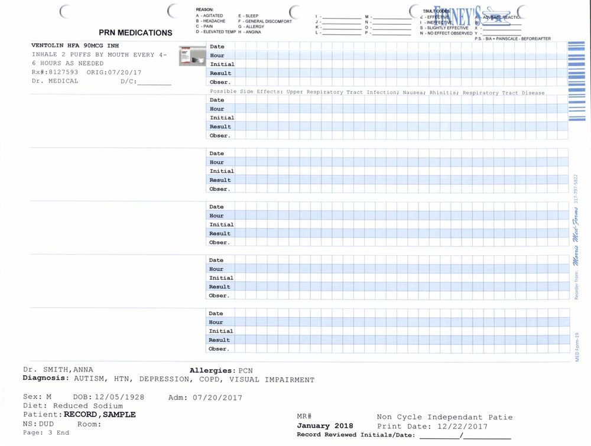
Task: Click the blank line for reason code M
Action: (392, 17)
